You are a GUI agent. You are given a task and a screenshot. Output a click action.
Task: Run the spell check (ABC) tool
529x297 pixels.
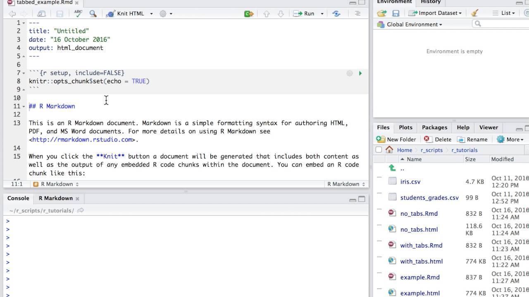click(x=78, y=14)
